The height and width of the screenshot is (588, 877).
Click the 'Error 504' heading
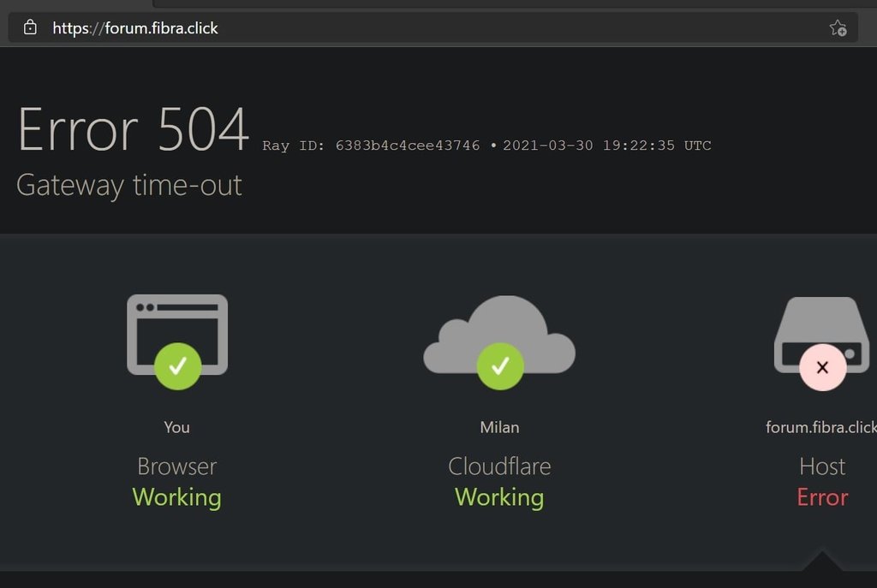pyautogui.click(x=133, y=130)
